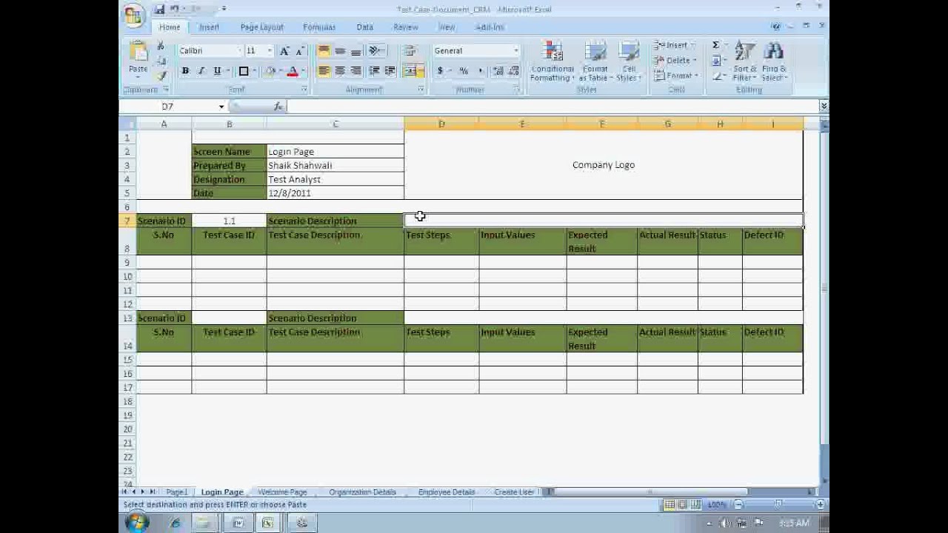
Task: Open the Name Box D7 dropdown arrow
Action: (221, 107)
